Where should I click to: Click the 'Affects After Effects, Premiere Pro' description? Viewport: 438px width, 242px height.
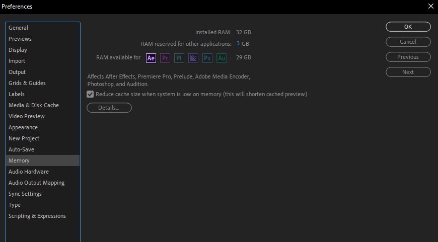pyautogui.click(x=169, y=80)
